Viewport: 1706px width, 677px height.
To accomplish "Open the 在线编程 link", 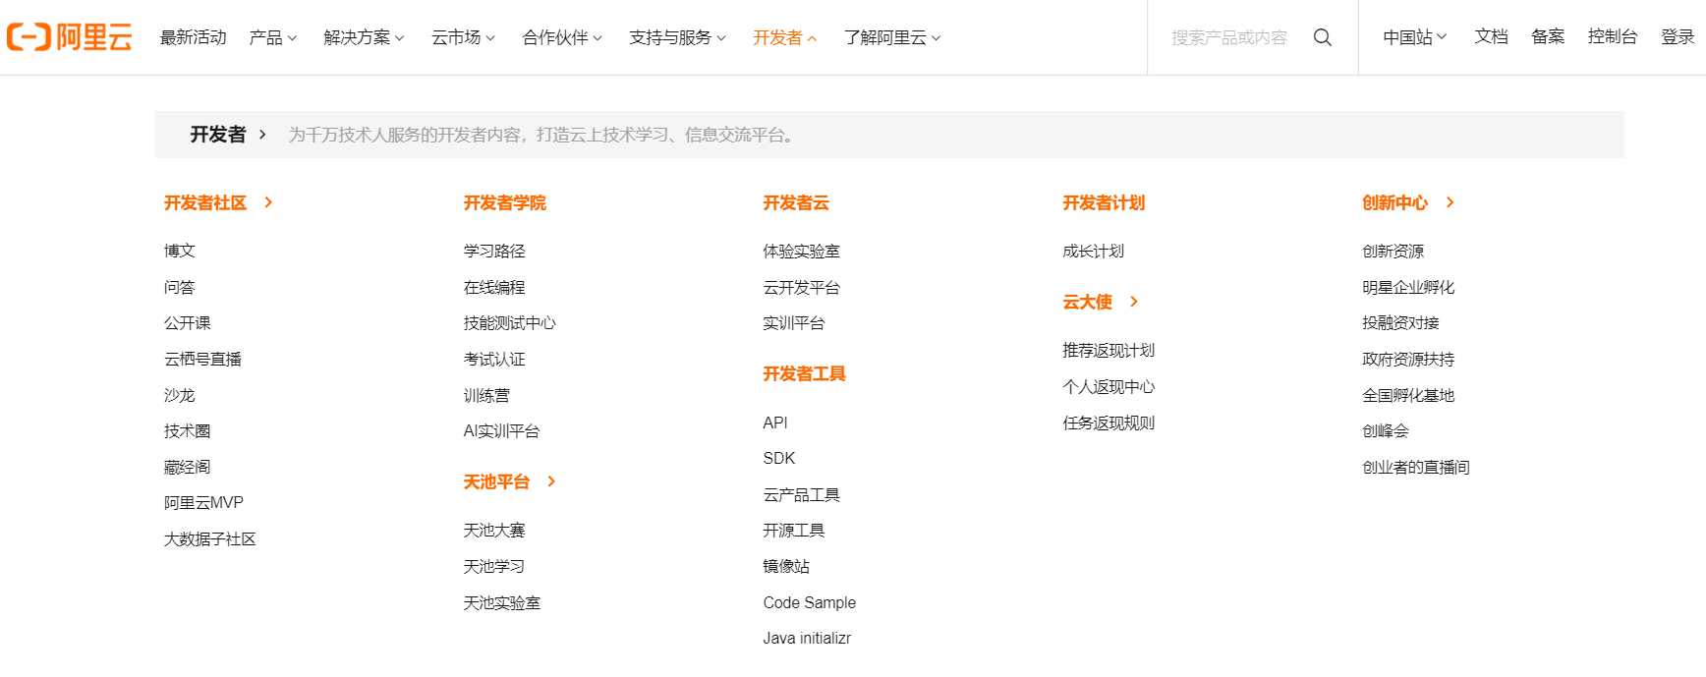I will 494,287.
